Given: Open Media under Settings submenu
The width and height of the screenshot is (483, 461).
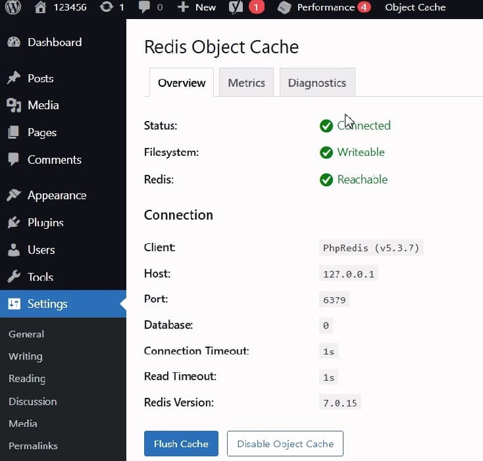Looking at the screenshot, I should click(x=23, y=424).
